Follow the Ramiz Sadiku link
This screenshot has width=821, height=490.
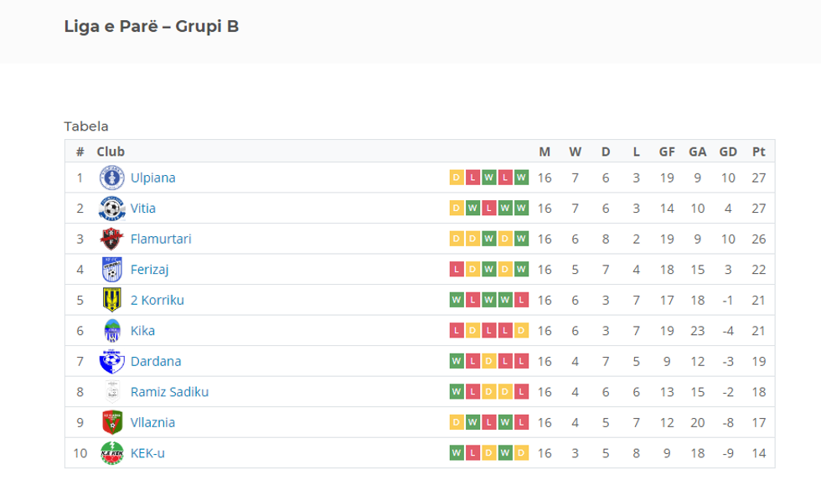tap(169, 392)
